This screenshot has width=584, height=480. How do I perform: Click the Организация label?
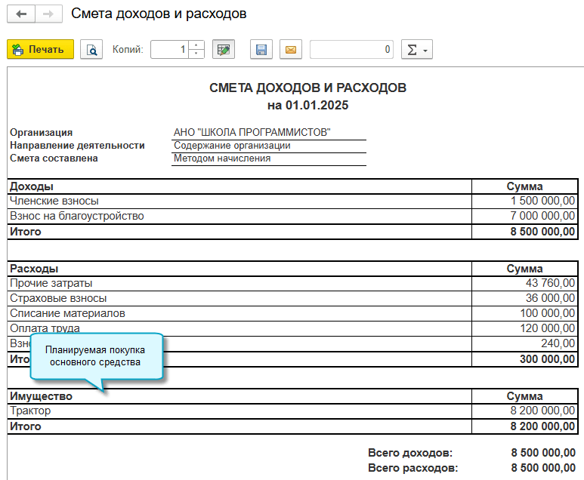click(42, 133)
